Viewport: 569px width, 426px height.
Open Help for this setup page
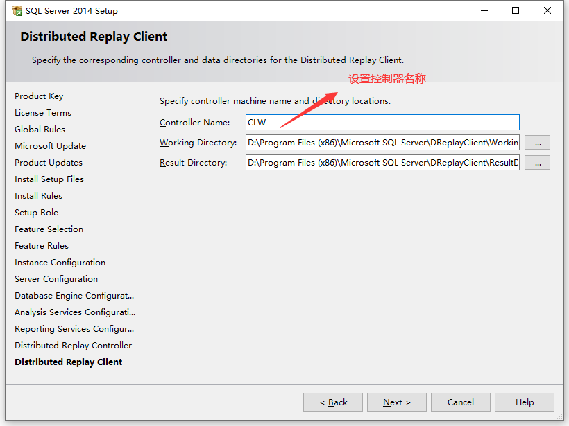coord(525,402)
